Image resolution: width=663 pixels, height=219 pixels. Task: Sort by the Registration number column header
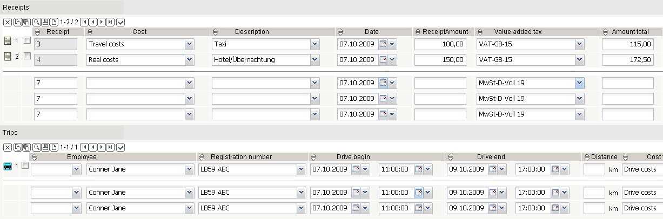pyautogui.click(x=241, y=156)
